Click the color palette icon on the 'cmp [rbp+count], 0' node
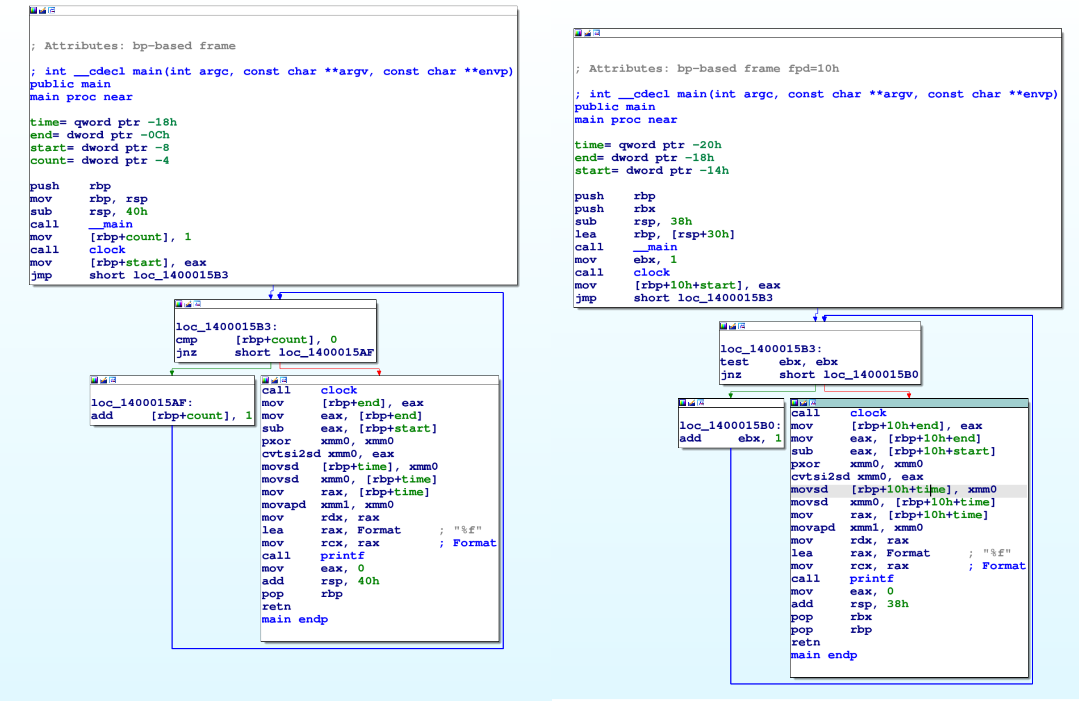 [179, 304]
